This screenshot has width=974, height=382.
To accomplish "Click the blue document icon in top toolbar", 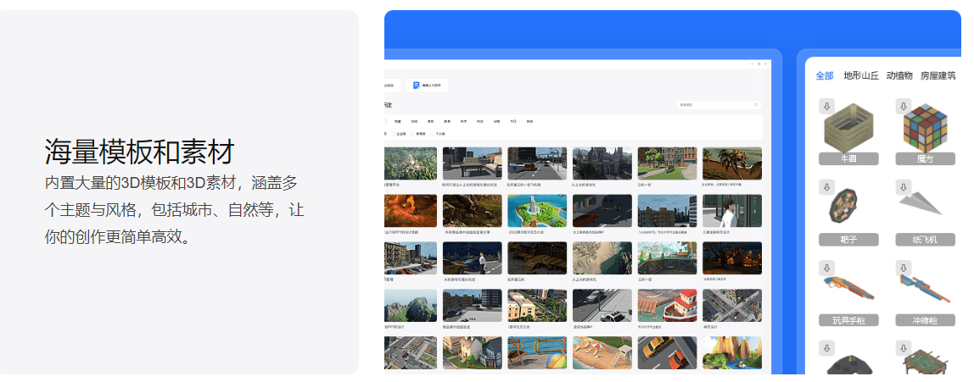I will 414,85.
